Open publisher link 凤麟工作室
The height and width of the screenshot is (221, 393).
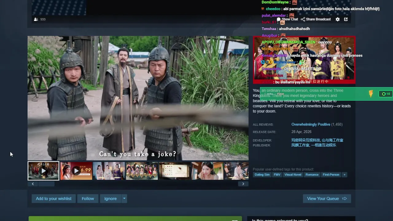(301, 145)
